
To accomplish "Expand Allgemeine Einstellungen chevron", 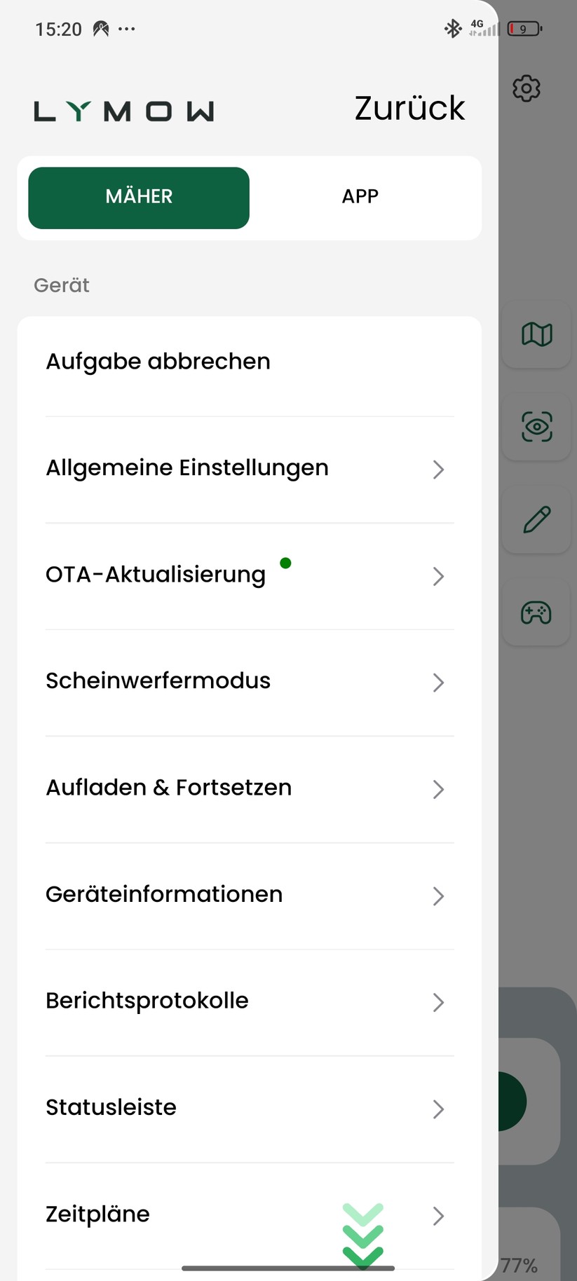I will pyautogui.click(x=439, y=470).
